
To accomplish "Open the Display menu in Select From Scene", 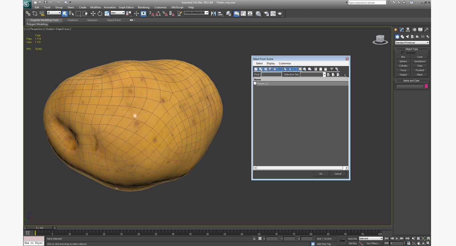I will tap(271, 63).
